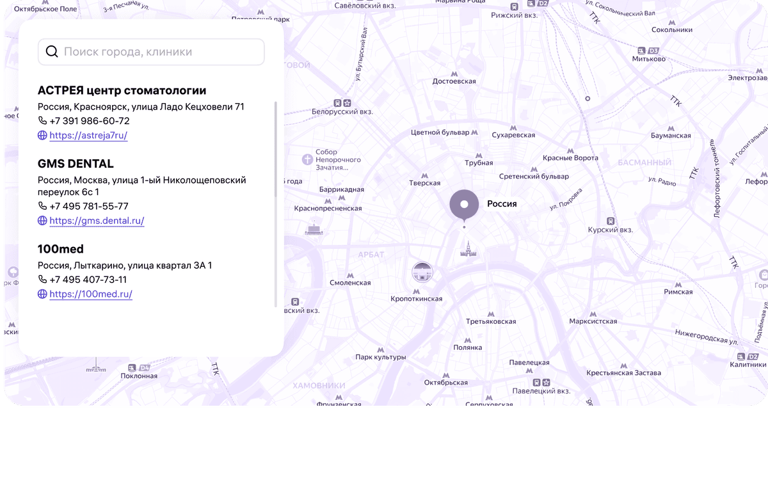The height and width of the screenshot is (478, 768).
Task: Select the GMS DENTAL clinic heading
Action: coord(76,163)
